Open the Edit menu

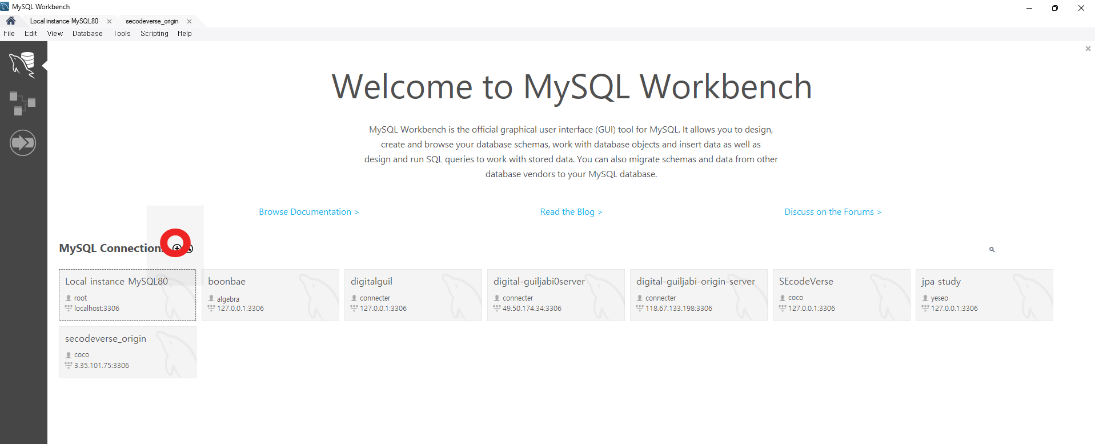point(31,34)
